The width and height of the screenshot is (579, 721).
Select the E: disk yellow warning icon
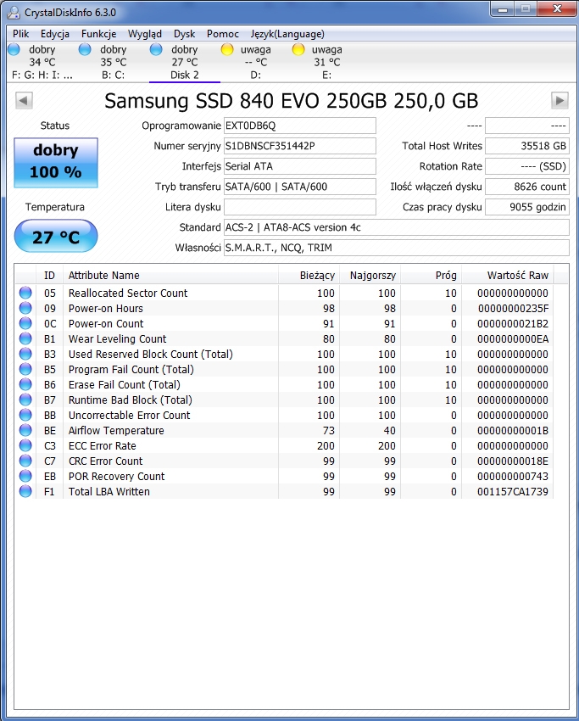coord(298,49)
